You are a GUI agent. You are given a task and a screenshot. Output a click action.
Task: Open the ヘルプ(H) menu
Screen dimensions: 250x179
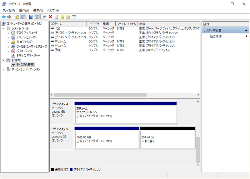point(53,11)
